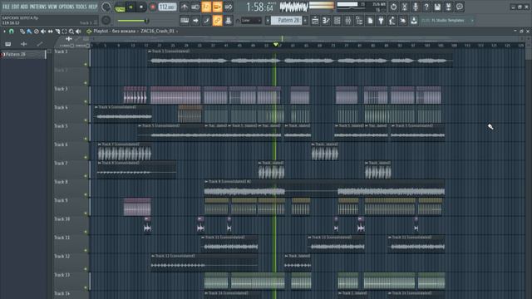Select the Select marquee tool
The height and width of the screenshot is (299, 532).
64,32
